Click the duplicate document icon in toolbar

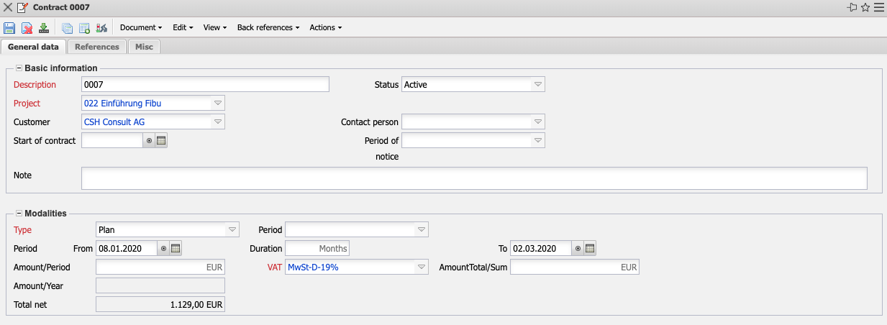pyautogui.click(x=67, y=28)
